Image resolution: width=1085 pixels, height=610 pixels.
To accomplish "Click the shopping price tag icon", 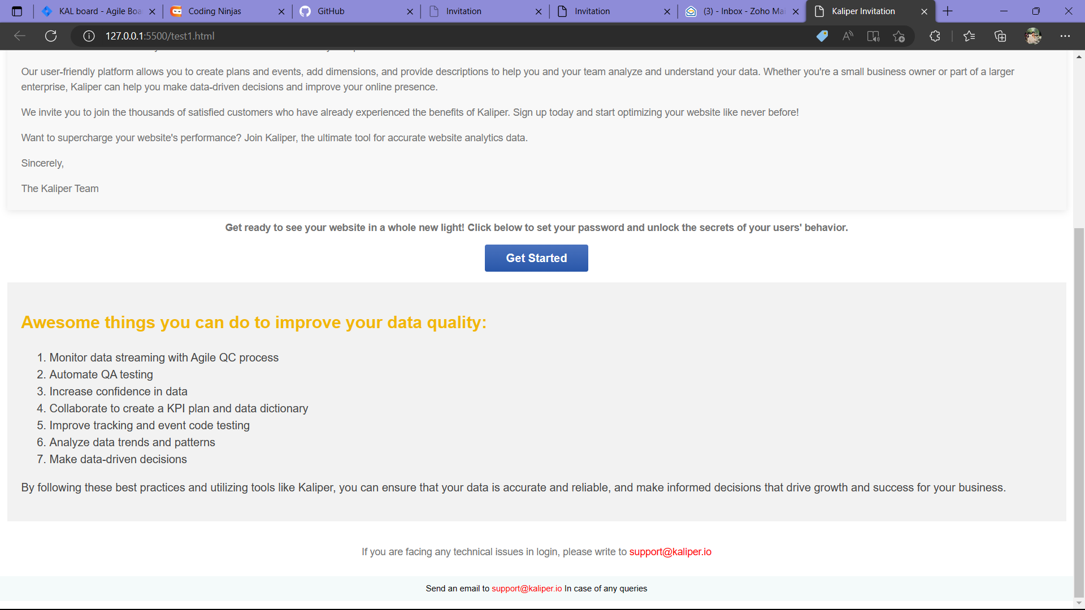I will click(822, 36).
